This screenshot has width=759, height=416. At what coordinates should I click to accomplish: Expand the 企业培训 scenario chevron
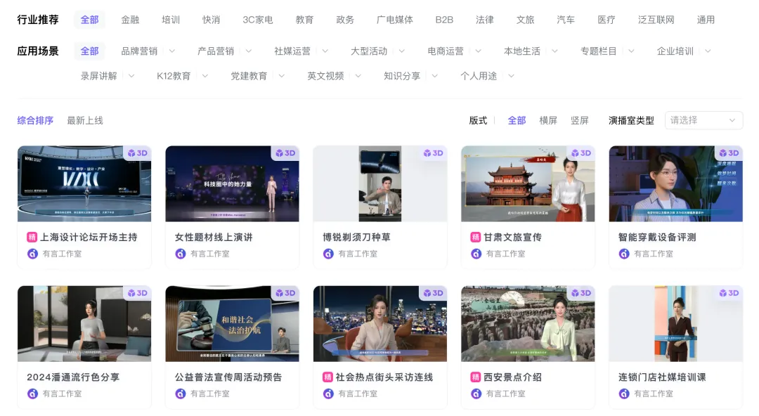(708, 51)
